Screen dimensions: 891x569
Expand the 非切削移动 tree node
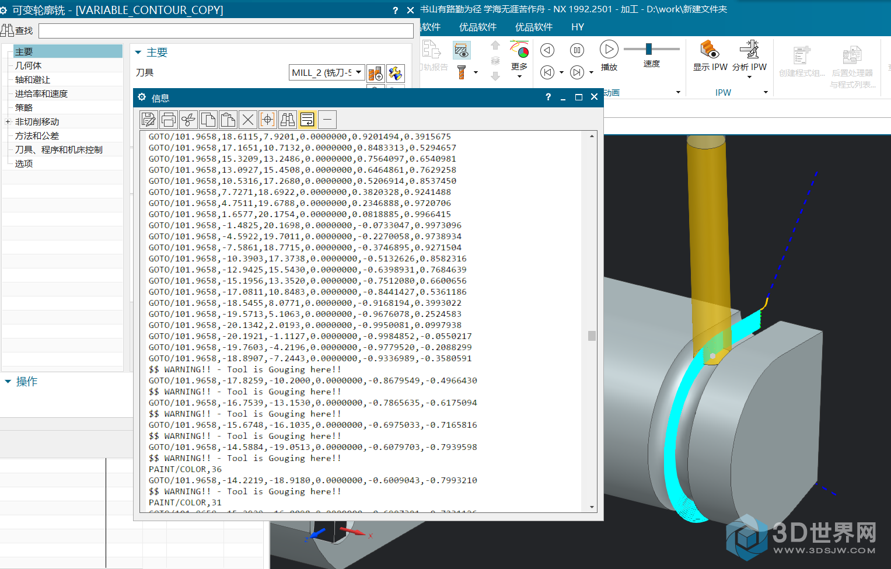[8, 122]
